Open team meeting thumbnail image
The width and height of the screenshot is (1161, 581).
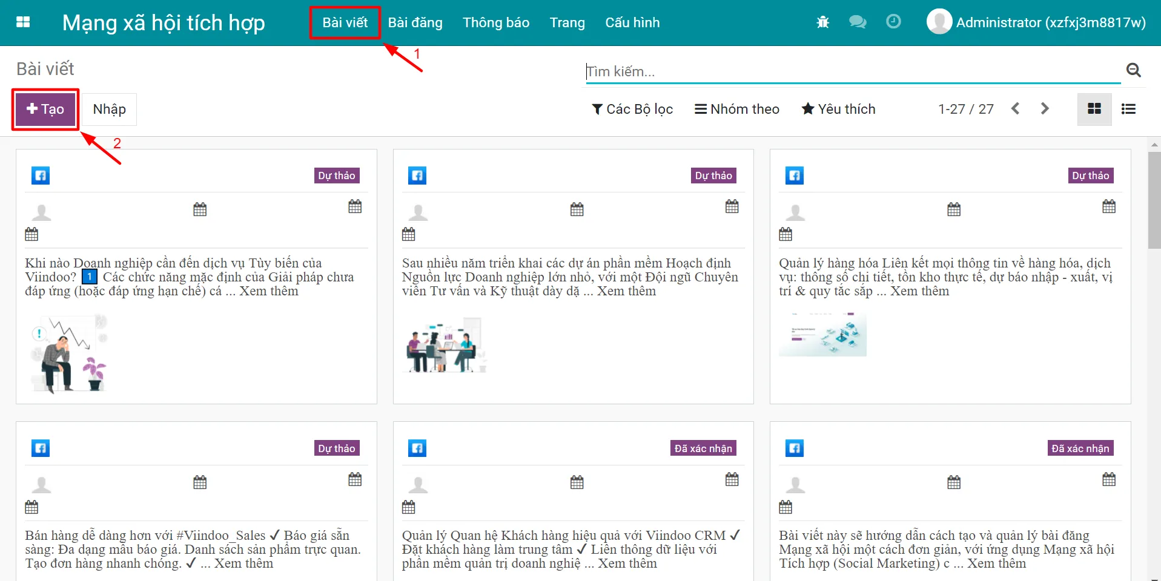point(446,344)
